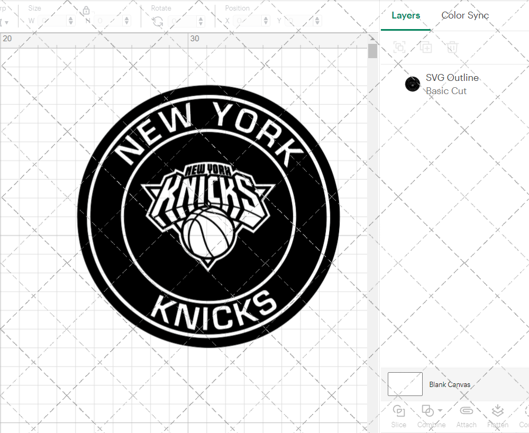Viewport: 529px width, 433px height.
Task: Click the Blank Canvas color swatch
Action: tap(405, 384)
